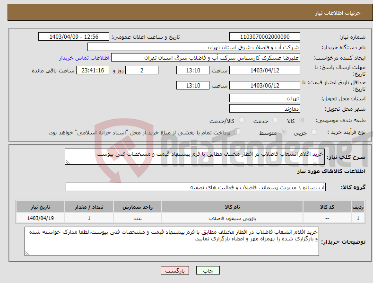Click the شماره نیاز field 1103070002000090

265,37
